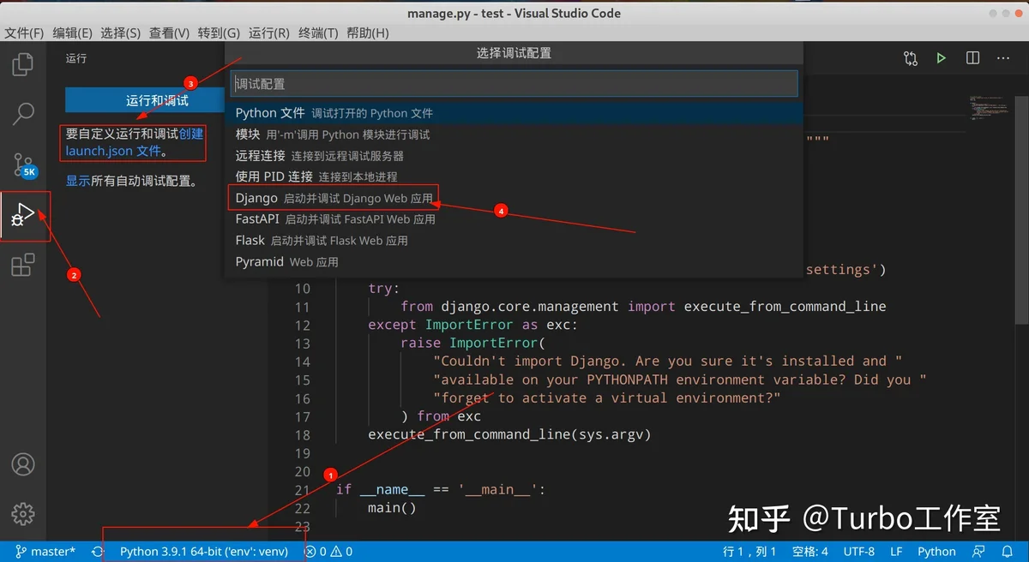Image resolution: width=1029 pixels, height=562 pixels.
Task: Open editor More Actions ellipsis menu
Action: 1002,58
